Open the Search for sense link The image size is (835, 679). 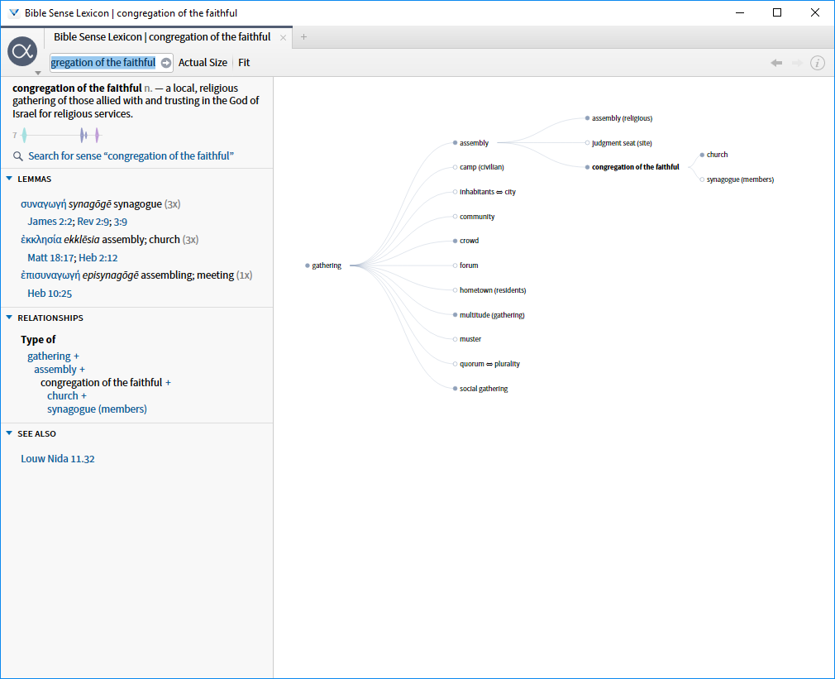click(x=131, y=156)
